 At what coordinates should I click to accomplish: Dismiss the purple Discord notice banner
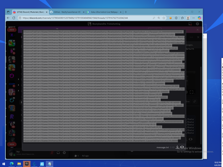(x=198, y=30)
